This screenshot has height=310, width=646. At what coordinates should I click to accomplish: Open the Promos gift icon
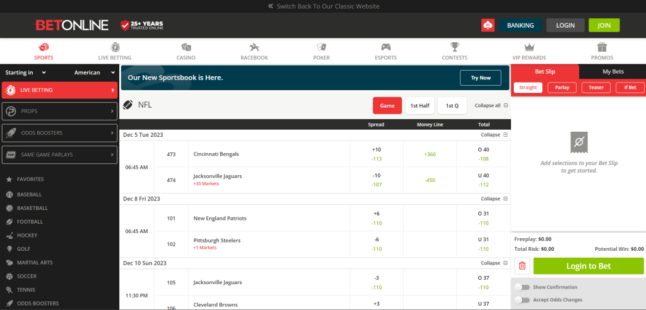coord(602,47)
